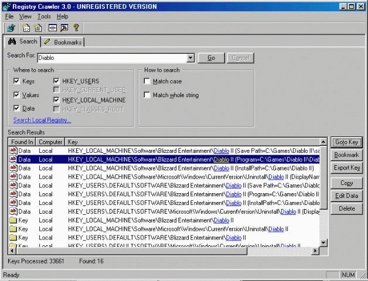Select the HKEY_LOCAL_MACHINE Diablo II InstallPath result
368x281 pixels.
164,168
